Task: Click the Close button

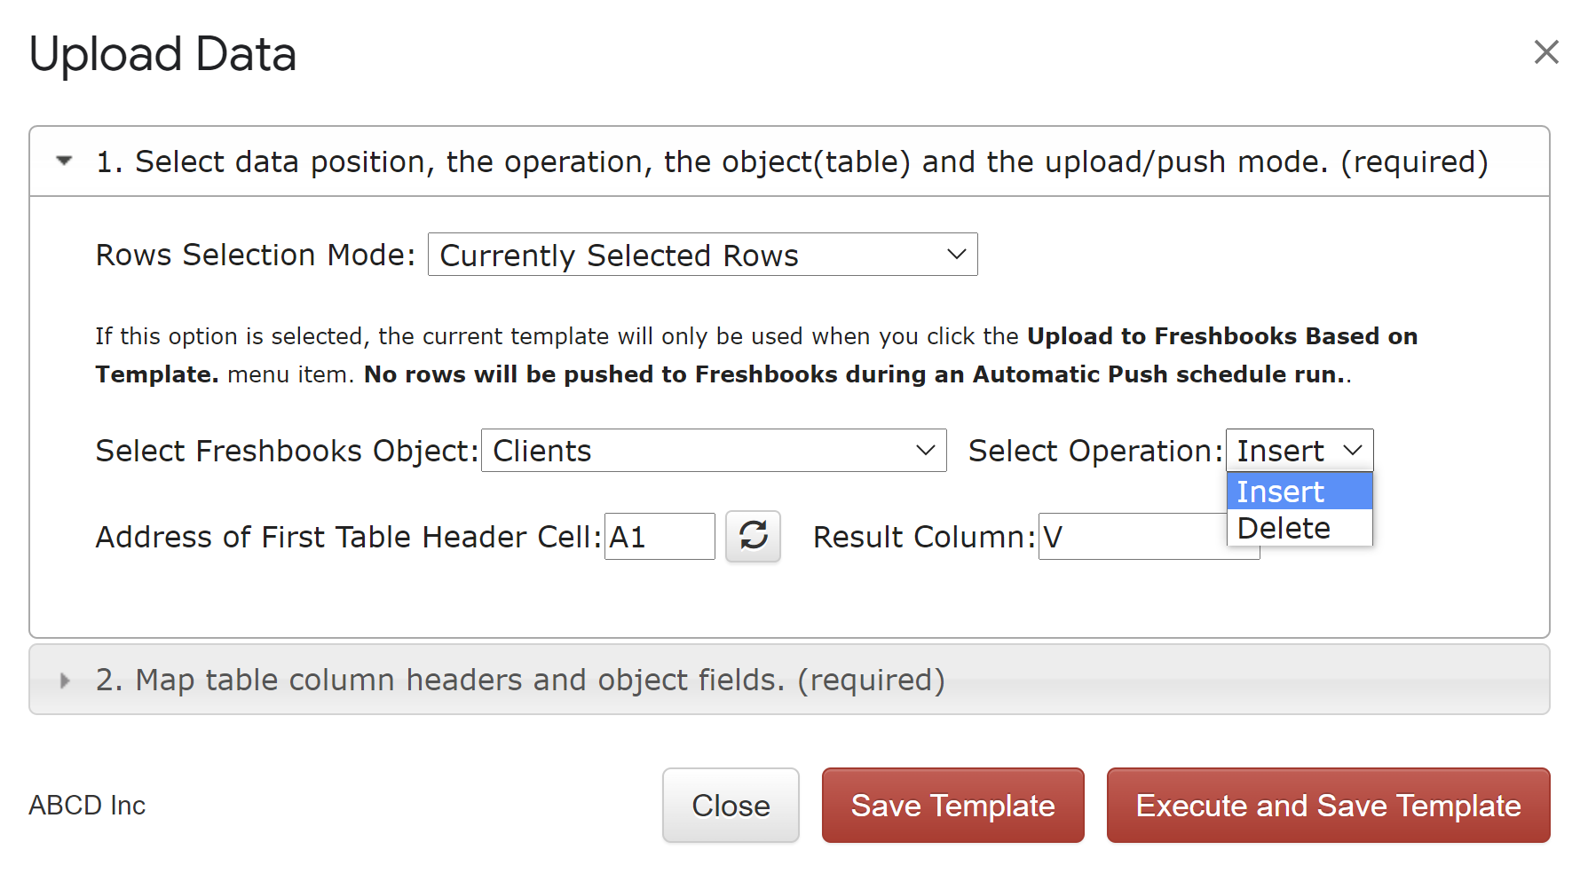Action: coord(731,806)
